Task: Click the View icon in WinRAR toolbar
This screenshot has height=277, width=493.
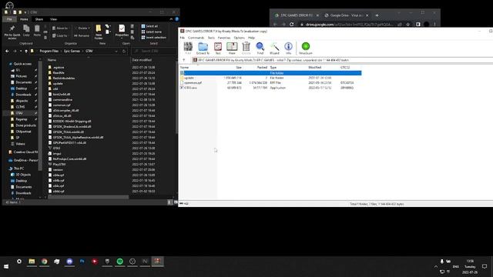Action: pyautogui.click(x=232, y=48)
